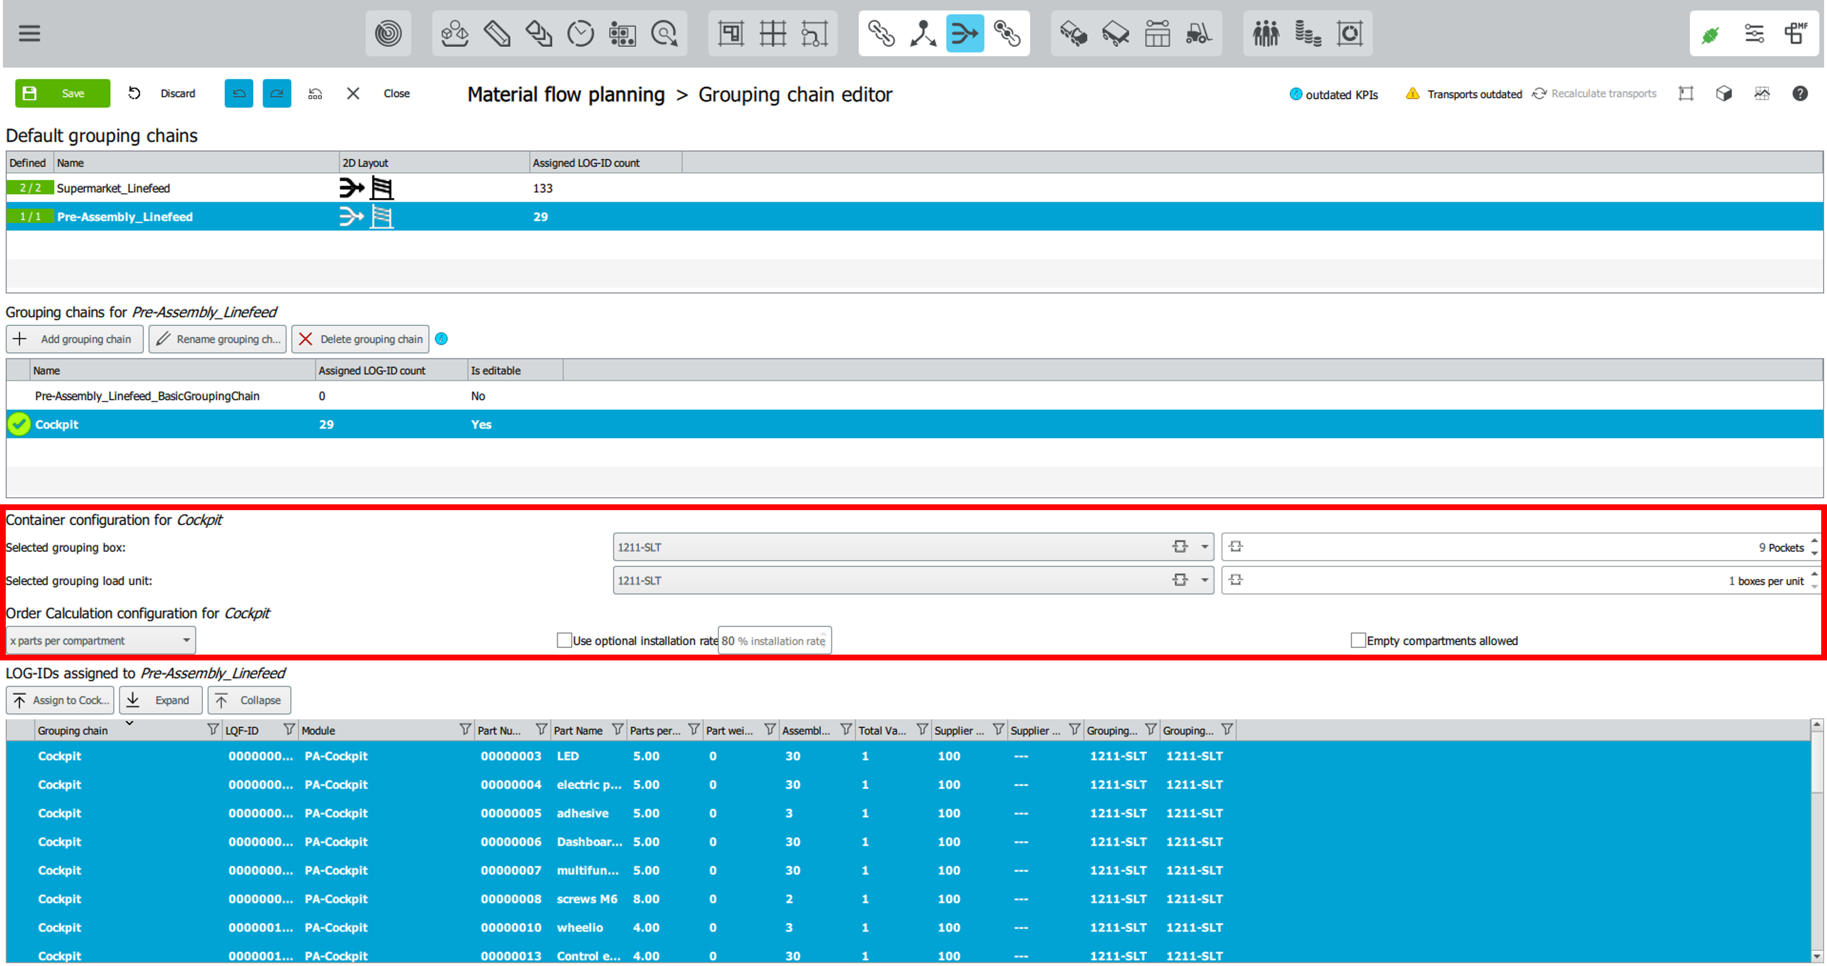1827x966 pixels.
Task: Click the Material flow planning breadcrumb
Action: point(566,94)
